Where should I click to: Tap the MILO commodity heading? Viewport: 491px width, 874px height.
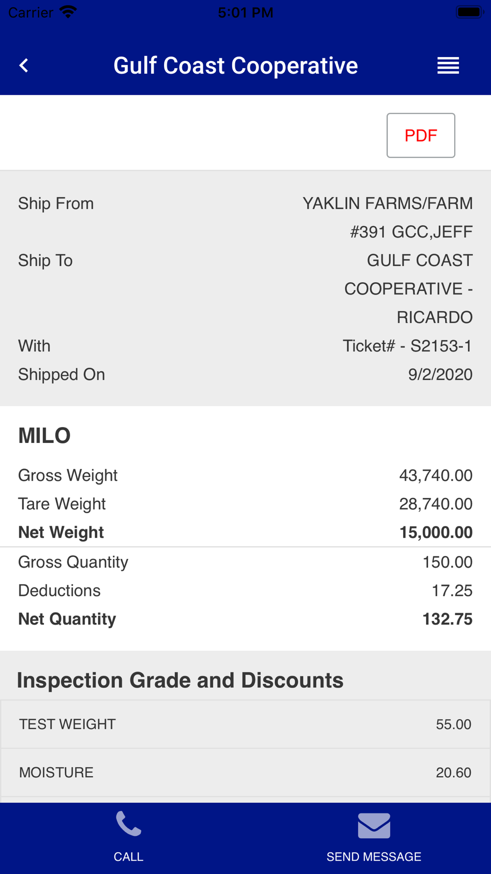pyautogui.click(x=45, y=436)
